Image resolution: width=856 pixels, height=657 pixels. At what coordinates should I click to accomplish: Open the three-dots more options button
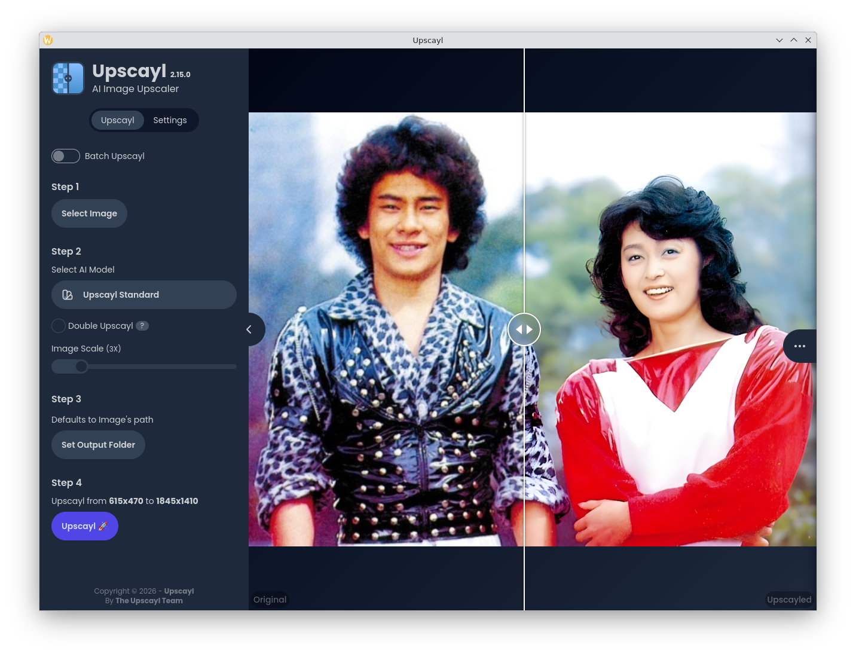tap(800, 346)
